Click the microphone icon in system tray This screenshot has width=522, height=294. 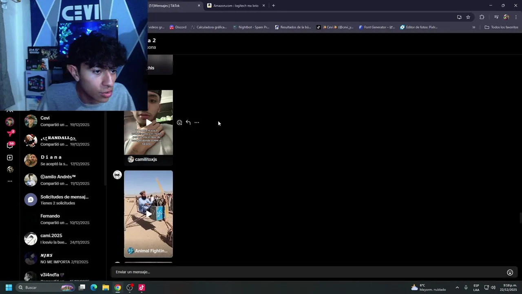tap(466, 287)
